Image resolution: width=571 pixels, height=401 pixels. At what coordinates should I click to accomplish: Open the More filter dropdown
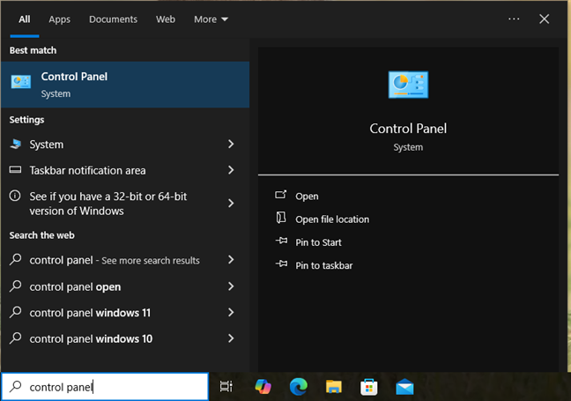(211, 19)
